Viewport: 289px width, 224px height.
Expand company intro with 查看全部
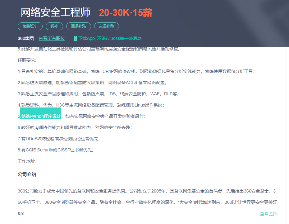pyautogui.click(x=268, y=213)
